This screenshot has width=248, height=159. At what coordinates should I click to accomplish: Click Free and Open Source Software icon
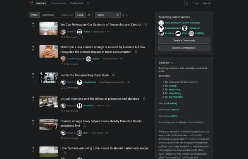pyautogui.click(x=161, y=23)
